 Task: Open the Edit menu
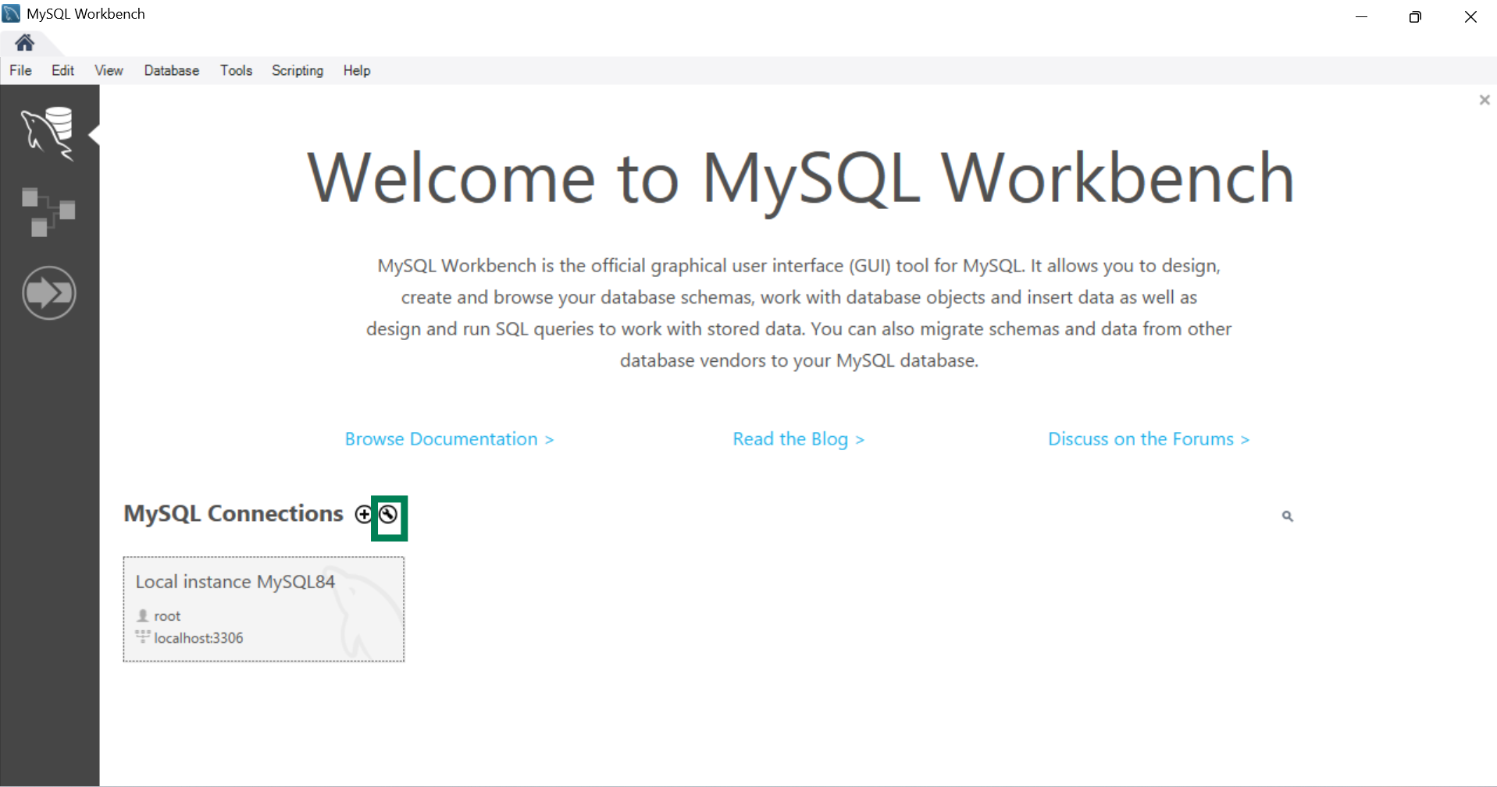tap(62, 70)
